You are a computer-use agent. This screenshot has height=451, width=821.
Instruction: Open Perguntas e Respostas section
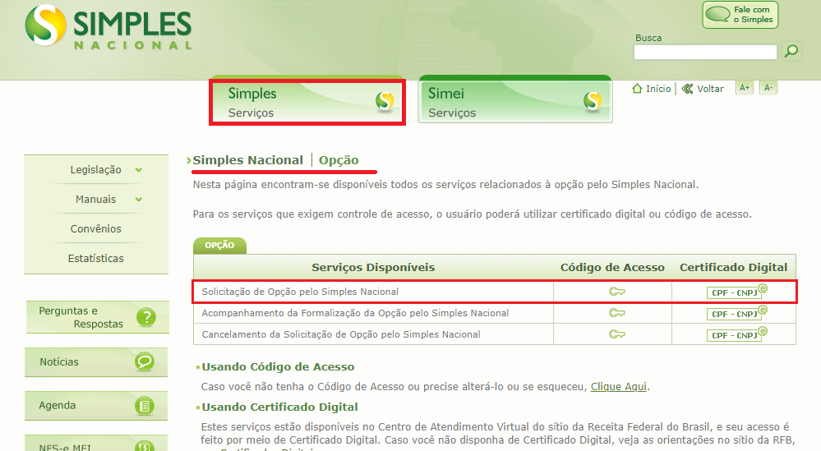[98, 317]
